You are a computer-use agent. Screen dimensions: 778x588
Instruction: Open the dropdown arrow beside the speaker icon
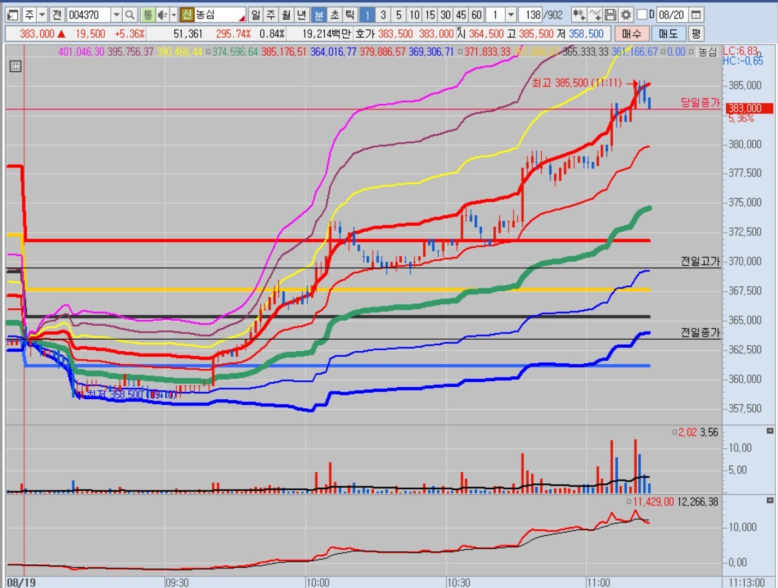pos(174,15)
